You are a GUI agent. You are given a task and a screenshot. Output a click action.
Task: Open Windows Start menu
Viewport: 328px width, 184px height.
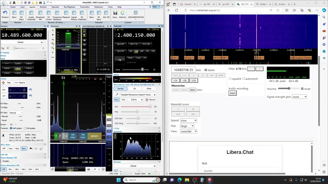click(119, 180)
